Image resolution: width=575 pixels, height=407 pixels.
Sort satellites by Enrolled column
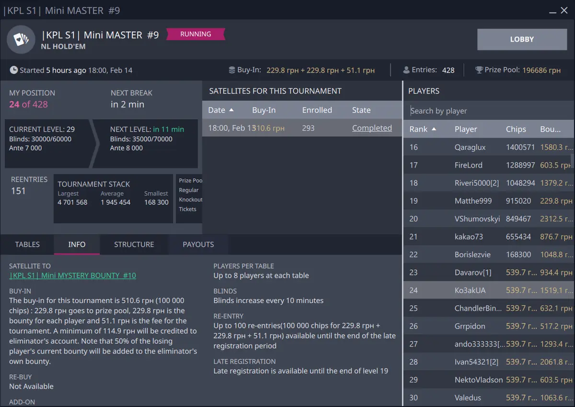coord(317,110)
